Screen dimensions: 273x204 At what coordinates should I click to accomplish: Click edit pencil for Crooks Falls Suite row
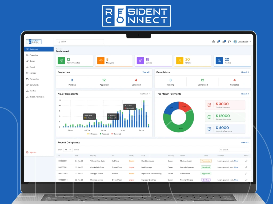246,167
